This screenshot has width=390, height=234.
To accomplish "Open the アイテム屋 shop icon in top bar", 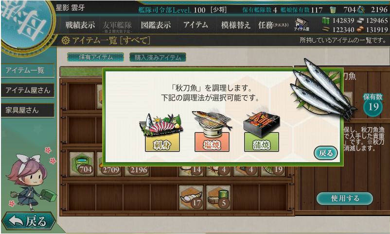I will point(301,24).
